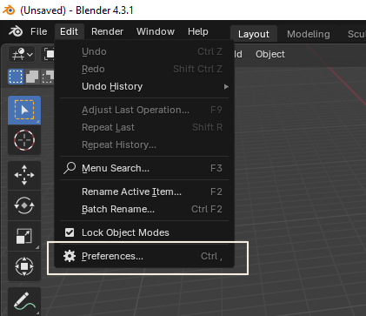Expand the Undo History submenu

click(x=144, y=86)
